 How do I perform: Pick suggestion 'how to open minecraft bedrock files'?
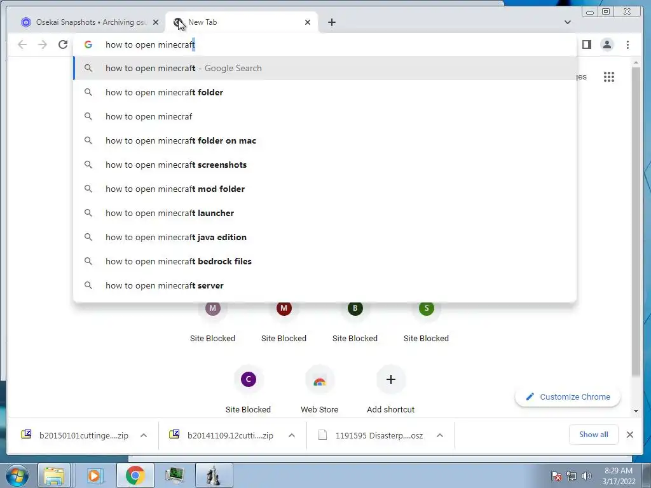click(x=325, y=261)
